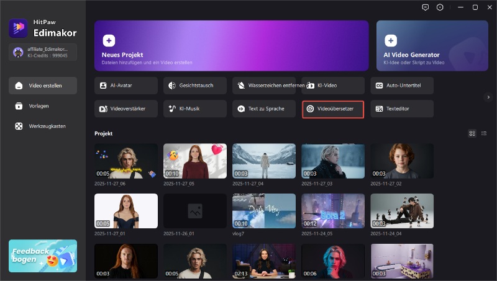The height and width of the screenshot is (281, 497).
Task: Open project thumbnail 2025-11-27_06
Action: pos(125,161)
